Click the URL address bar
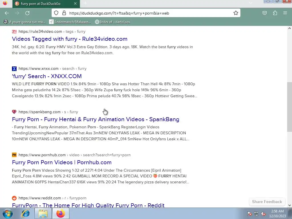Viewport: 292px width, 219px height. [x=146, y=13]
